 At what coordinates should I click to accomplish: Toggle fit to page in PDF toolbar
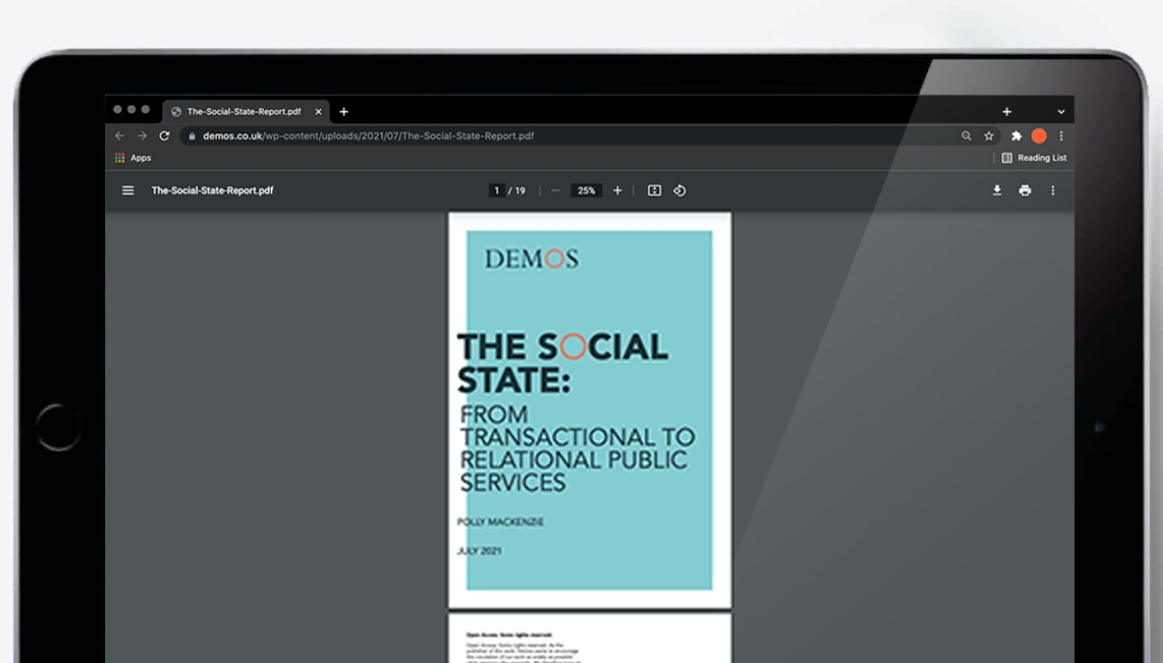(x=654, y=190)
